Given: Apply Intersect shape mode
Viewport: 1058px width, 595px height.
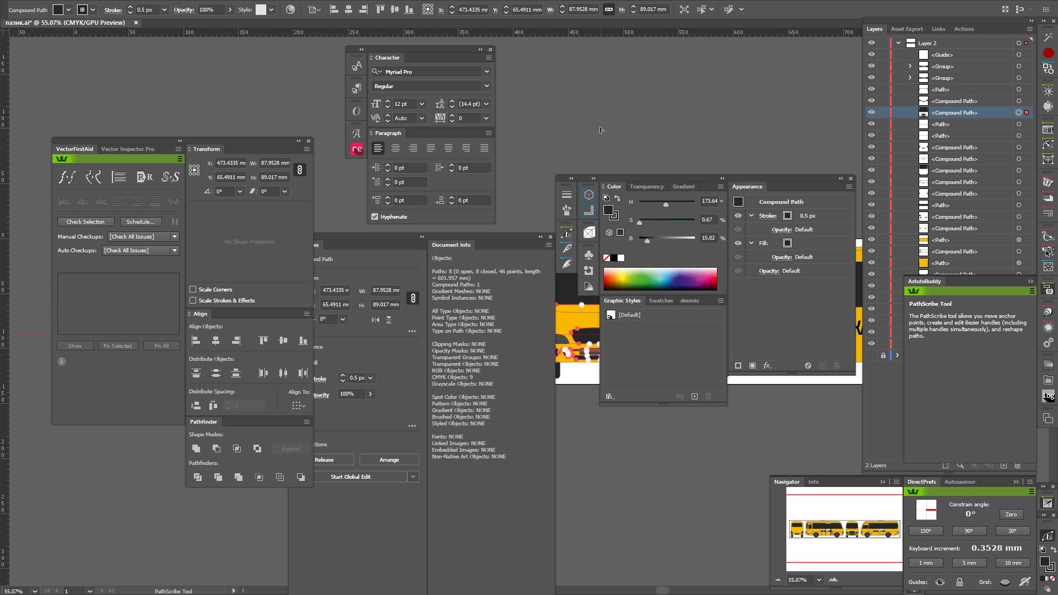Looking at the screenshot, I should (x=237, y=448).
